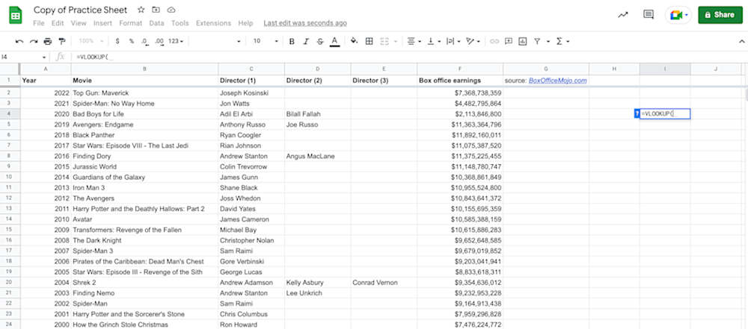
Task: Check the cloud document status icon
Action: click(x=171, y=10)
